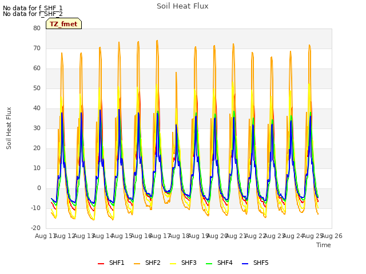
Task: Select the SHF3 legend label
Action: [189, 263]
